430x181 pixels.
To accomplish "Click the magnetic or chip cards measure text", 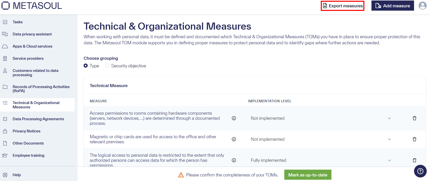I will (153, 139).
